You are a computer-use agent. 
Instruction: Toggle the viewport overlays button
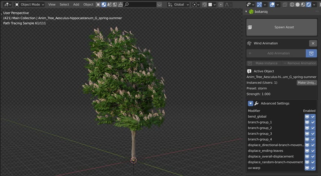272,4
